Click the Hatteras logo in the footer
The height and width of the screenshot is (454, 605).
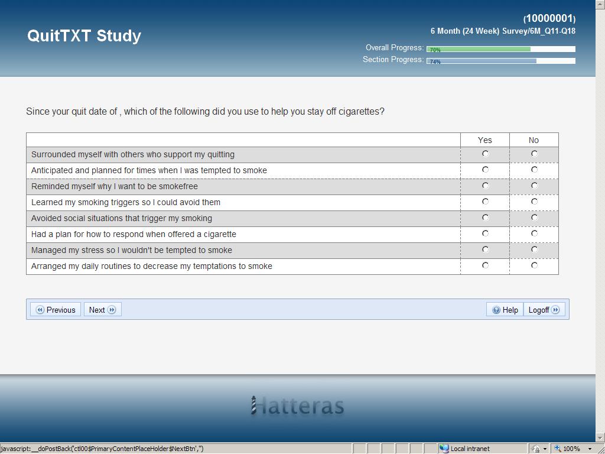pos(297,406)
